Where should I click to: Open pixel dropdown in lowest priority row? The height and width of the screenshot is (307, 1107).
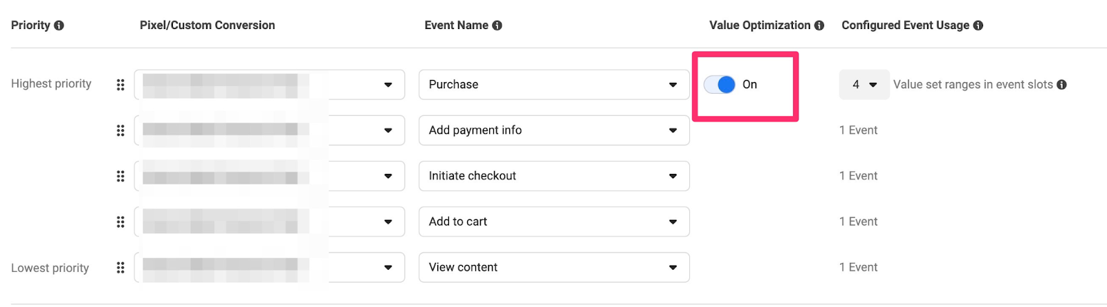point(270,268)
